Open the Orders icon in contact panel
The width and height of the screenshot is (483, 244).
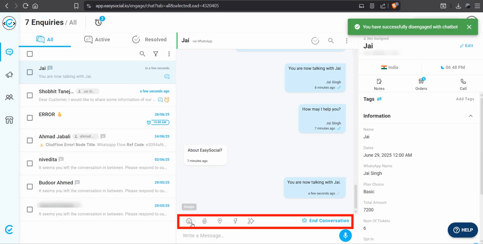pyautogui.click(x=421, y=84)
